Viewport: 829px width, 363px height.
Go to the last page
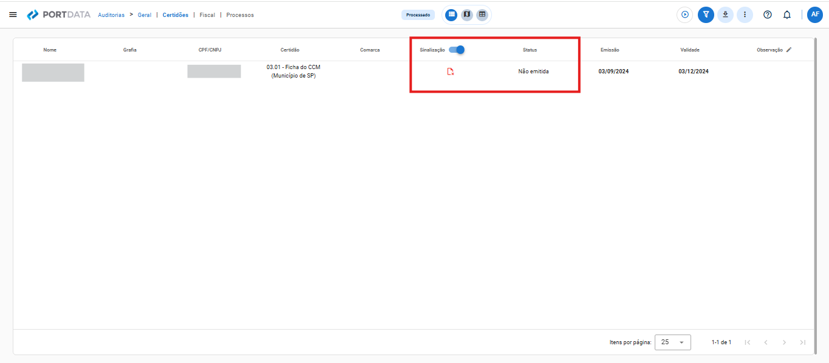pos(803,342)
